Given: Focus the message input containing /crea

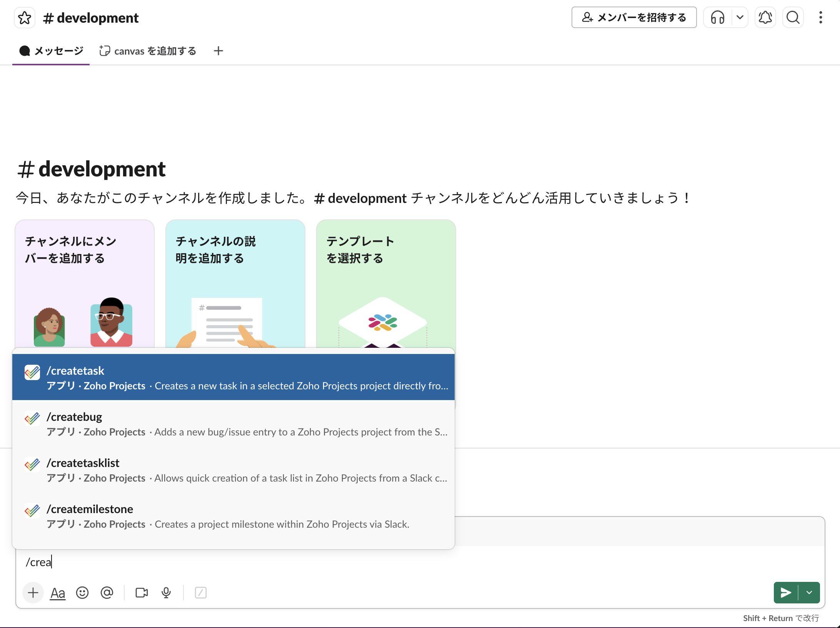Looking at the screenshot, I should (420, 562).
